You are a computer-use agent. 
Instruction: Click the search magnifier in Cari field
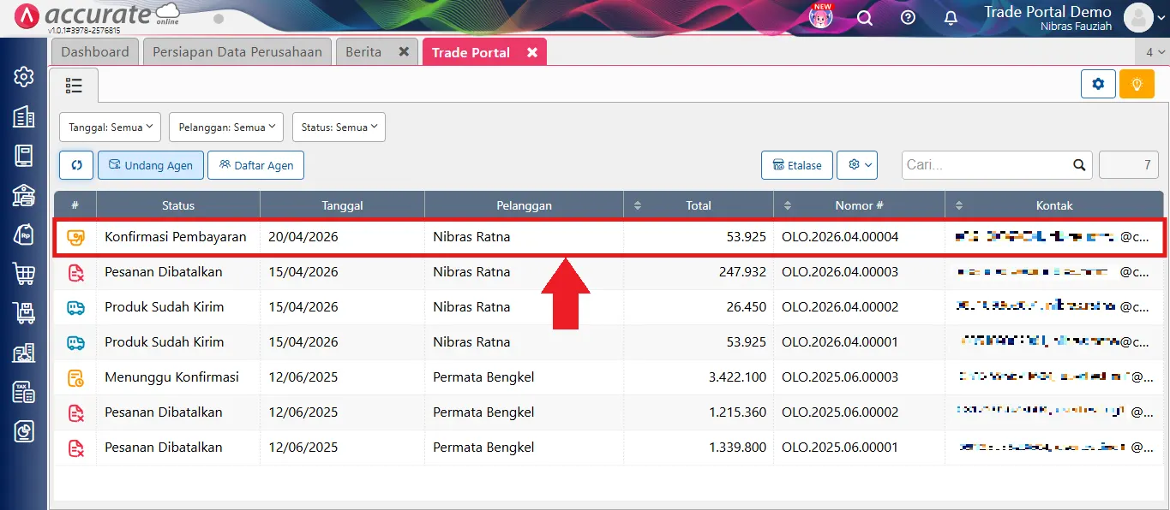pos(1079,165)
